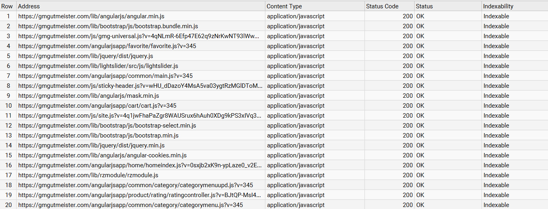
Task: Click the Content Type column header
Action: click(284, 6)
